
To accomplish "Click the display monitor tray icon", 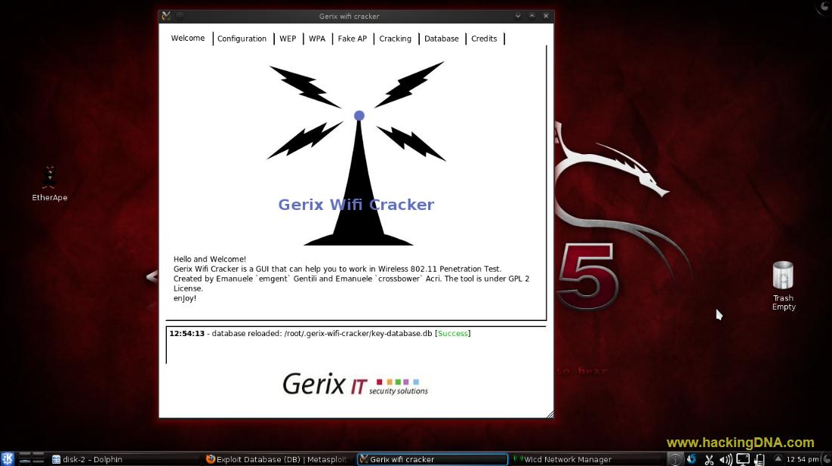I will 743,460.
